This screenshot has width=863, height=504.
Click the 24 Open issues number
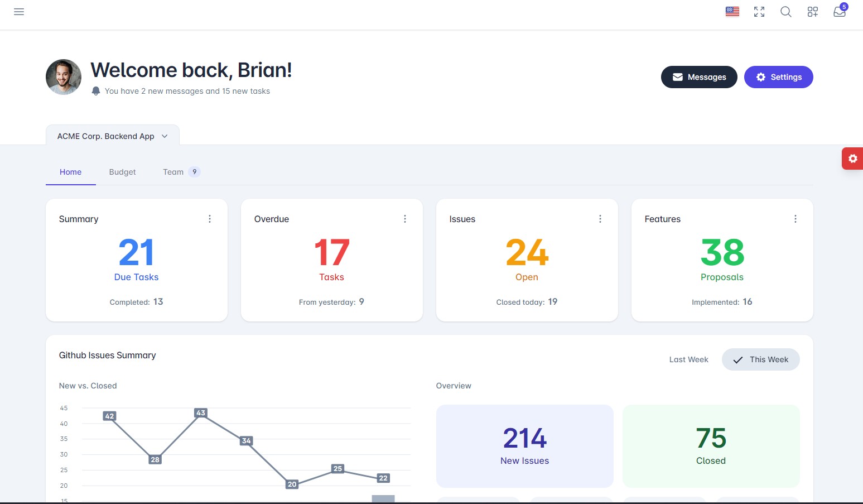click(527, 252)
